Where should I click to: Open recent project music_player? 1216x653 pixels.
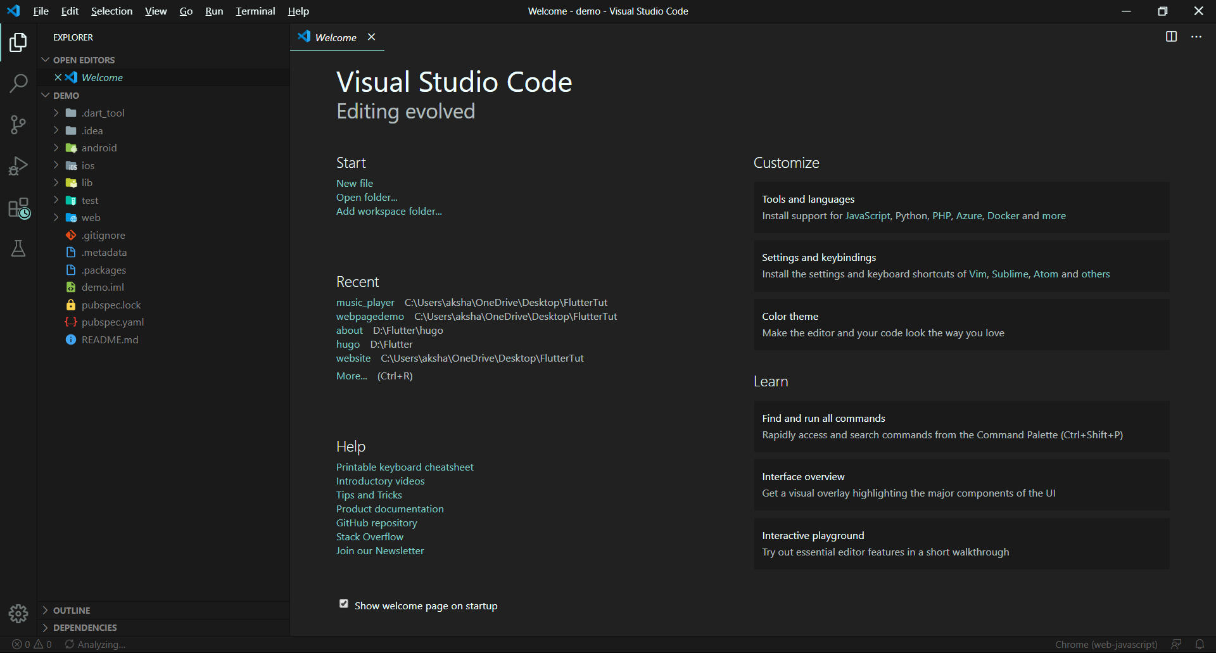(365, 302)
